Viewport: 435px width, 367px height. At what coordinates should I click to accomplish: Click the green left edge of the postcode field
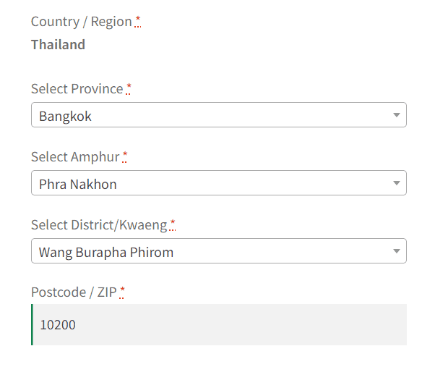coord(32,324)
